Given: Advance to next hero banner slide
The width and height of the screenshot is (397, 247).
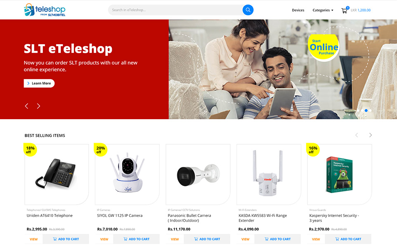Looking at the screenshot, I should coord(38,106).
